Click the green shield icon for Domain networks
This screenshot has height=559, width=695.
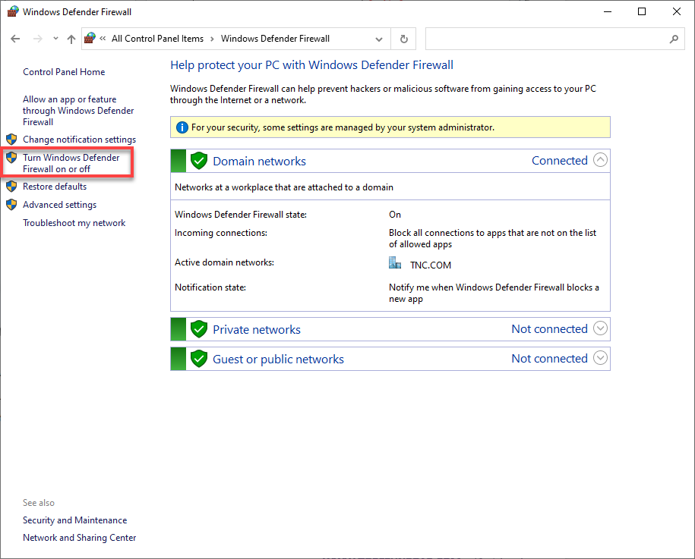tap(199, 161)
